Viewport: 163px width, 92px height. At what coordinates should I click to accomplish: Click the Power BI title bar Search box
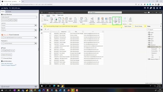coord(105,13)
